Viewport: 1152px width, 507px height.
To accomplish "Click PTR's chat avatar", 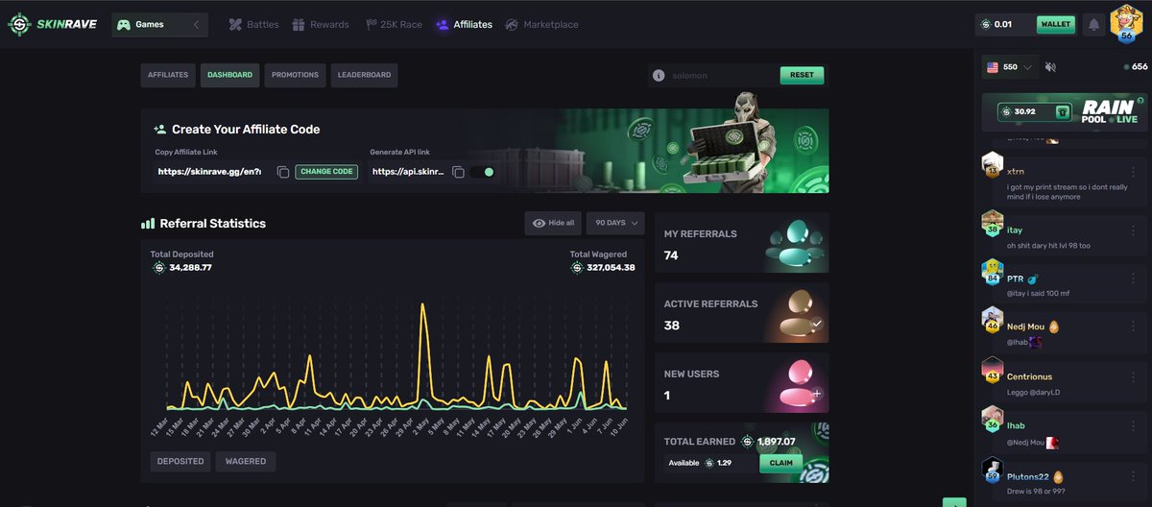I will tap(993, 272).
